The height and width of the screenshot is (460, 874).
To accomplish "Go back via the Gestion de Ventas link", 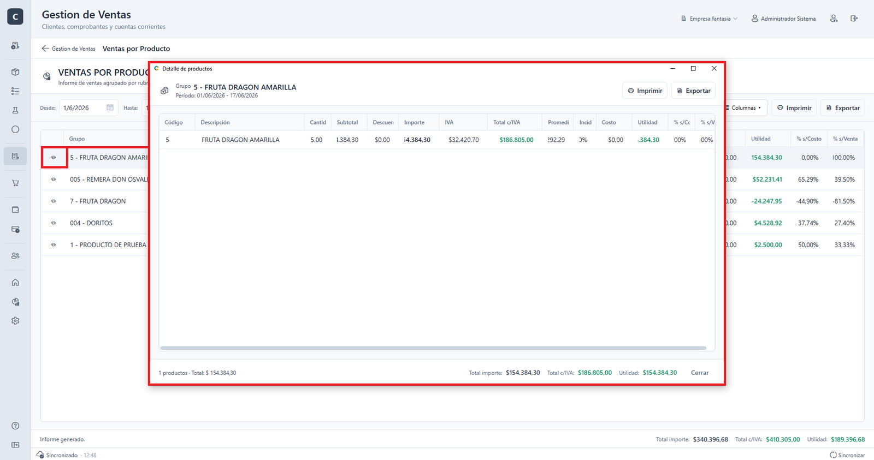I will coord(69,49).
